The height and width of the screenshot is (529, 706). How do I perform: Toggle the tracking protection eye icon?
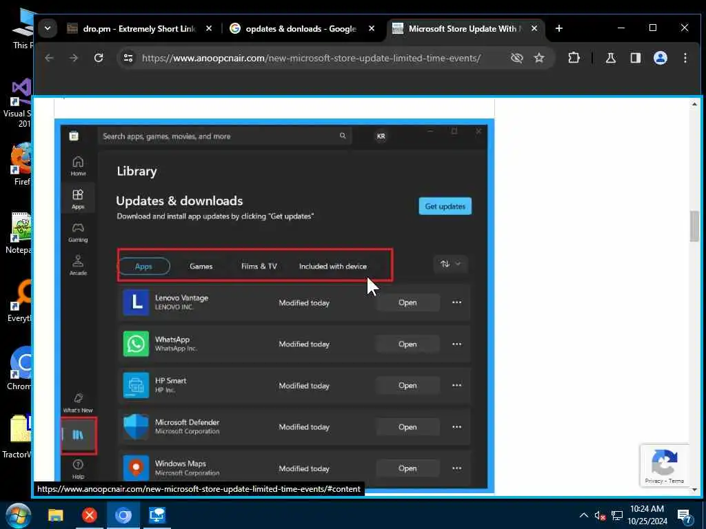click(517, 58)
